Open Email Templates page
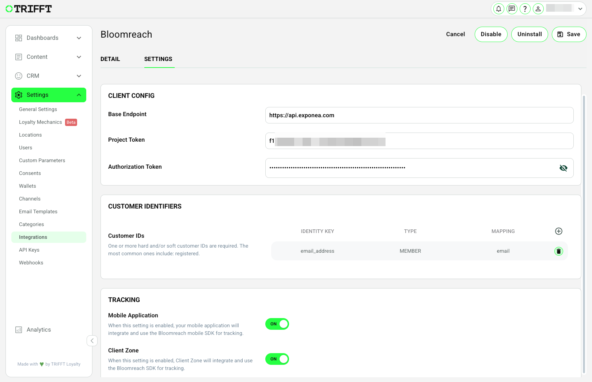This screenshot has height=382, width=592. 38,211
